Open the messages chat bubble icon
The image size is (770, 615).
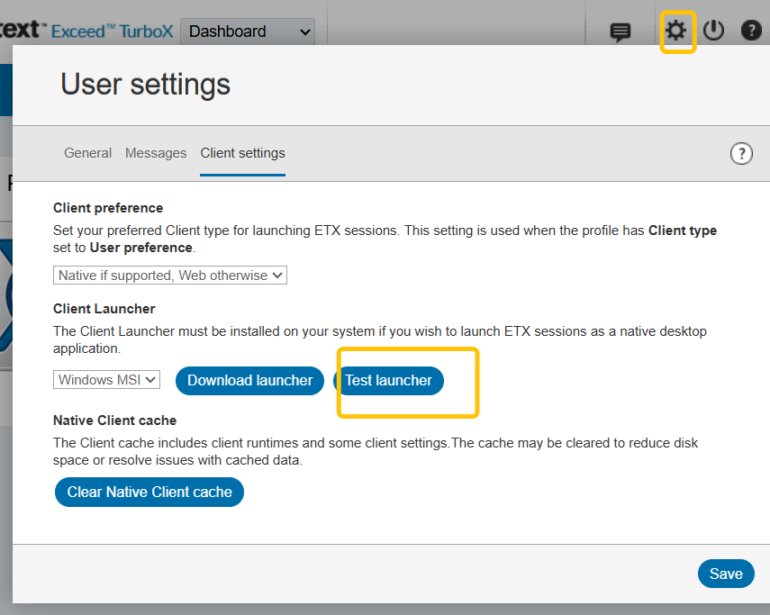(621, 32)
